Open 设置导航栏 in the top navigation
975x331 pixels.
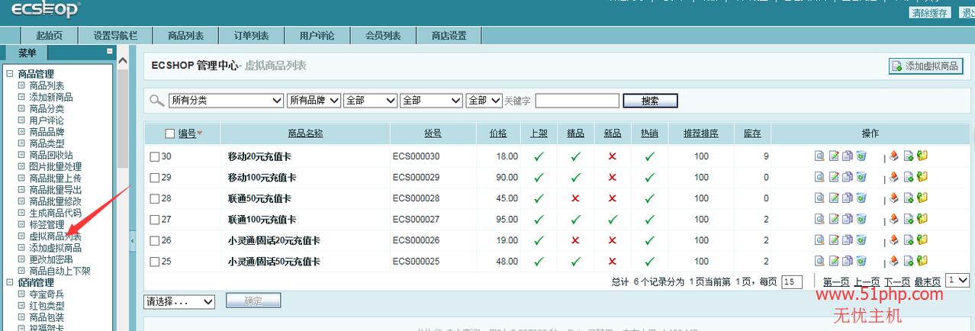click(x=115, y=35)
